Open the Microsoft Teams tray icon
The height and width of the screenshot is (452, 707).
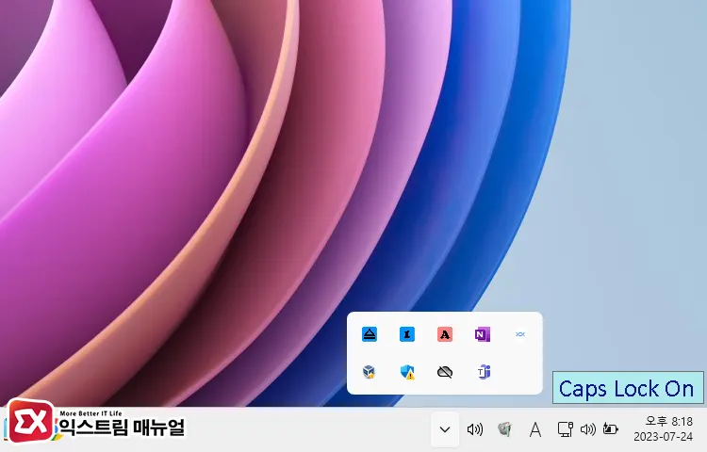(483, 372)
